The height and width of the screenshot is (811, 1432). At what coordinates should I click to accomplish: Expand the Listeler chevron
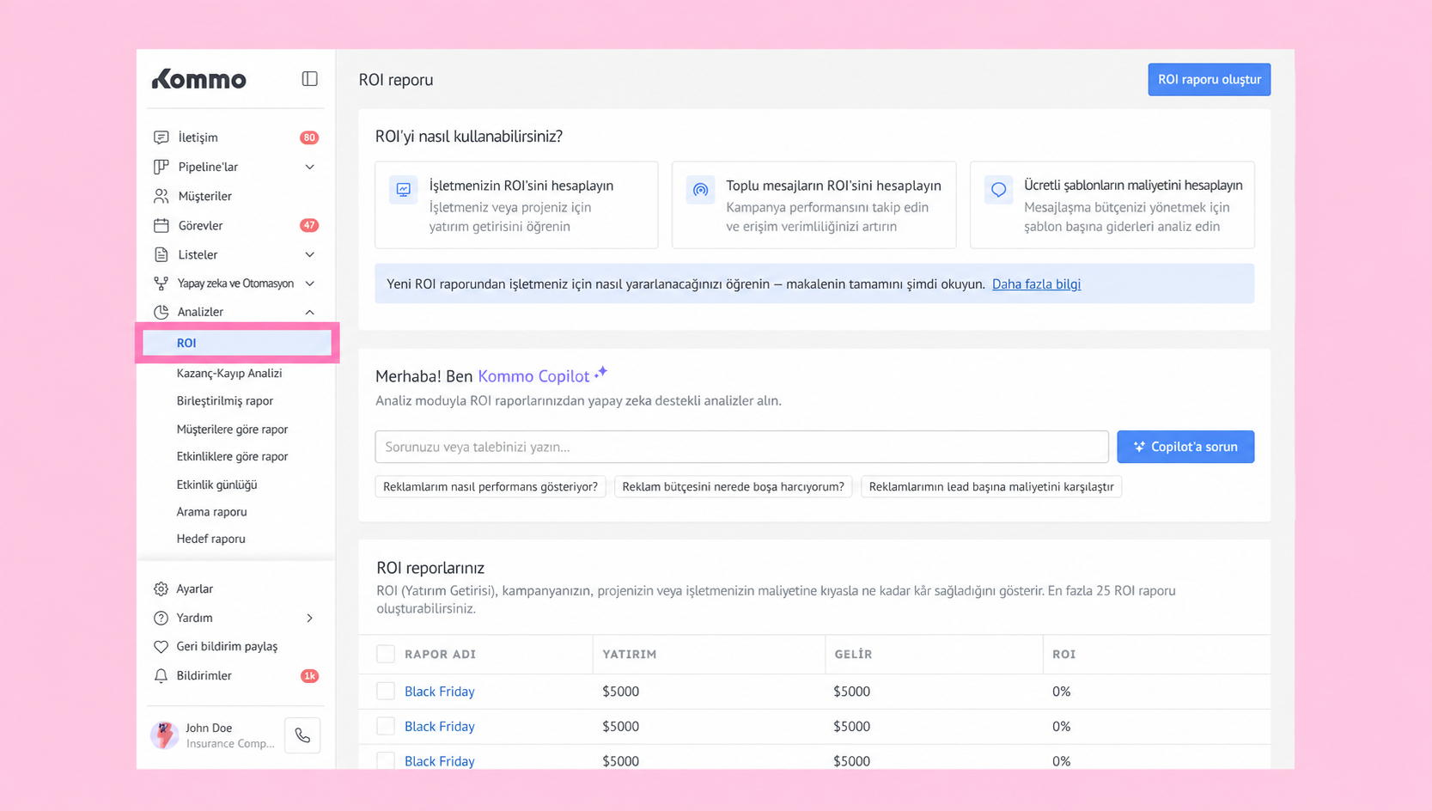(310, 254)
